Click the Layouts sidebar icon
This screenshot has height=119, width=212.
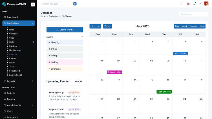(5, 81)
